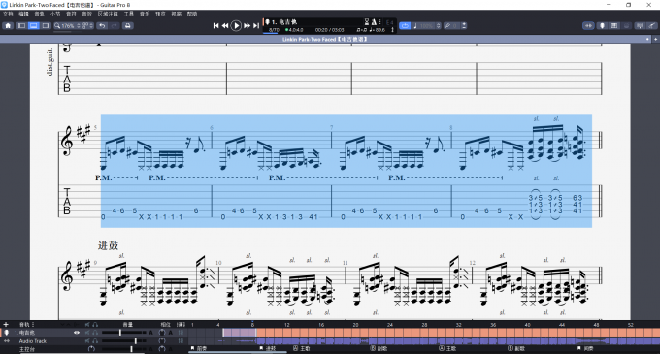Toggle visibility eye of track 1 电吉他
This screenshot has height=354, width=660.
coord(77,332)
